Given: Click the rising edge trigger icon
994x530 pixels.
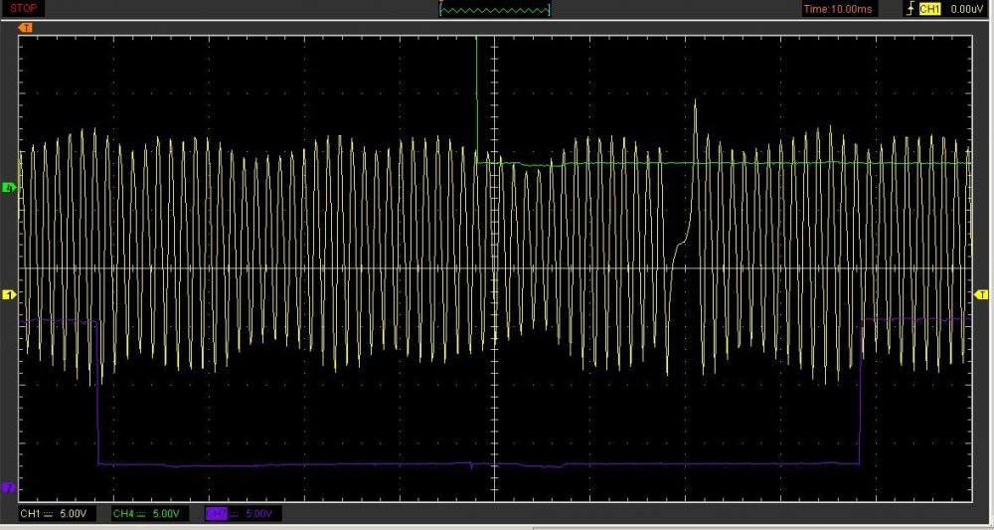Looking at the screenshot, I should click(x=909, y=9).
